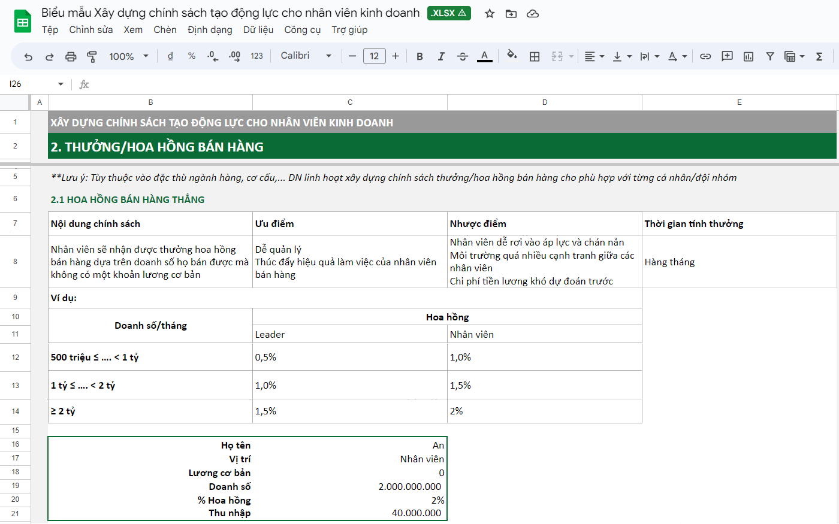Open the borders tool

535,56
